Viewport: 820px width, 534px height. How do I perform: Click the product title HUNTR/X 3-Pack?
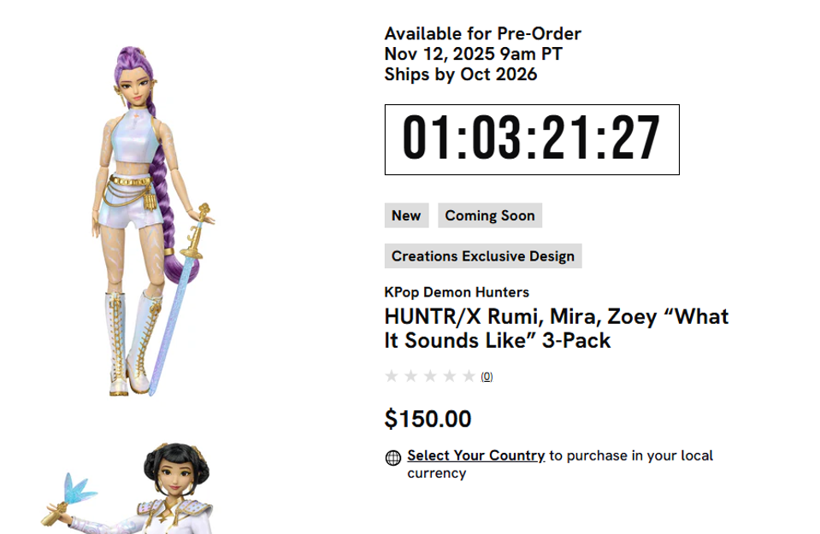[x=556, y=327]
